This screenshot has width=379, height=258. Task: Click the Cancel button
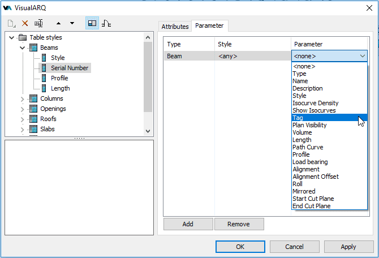(294, 247)
